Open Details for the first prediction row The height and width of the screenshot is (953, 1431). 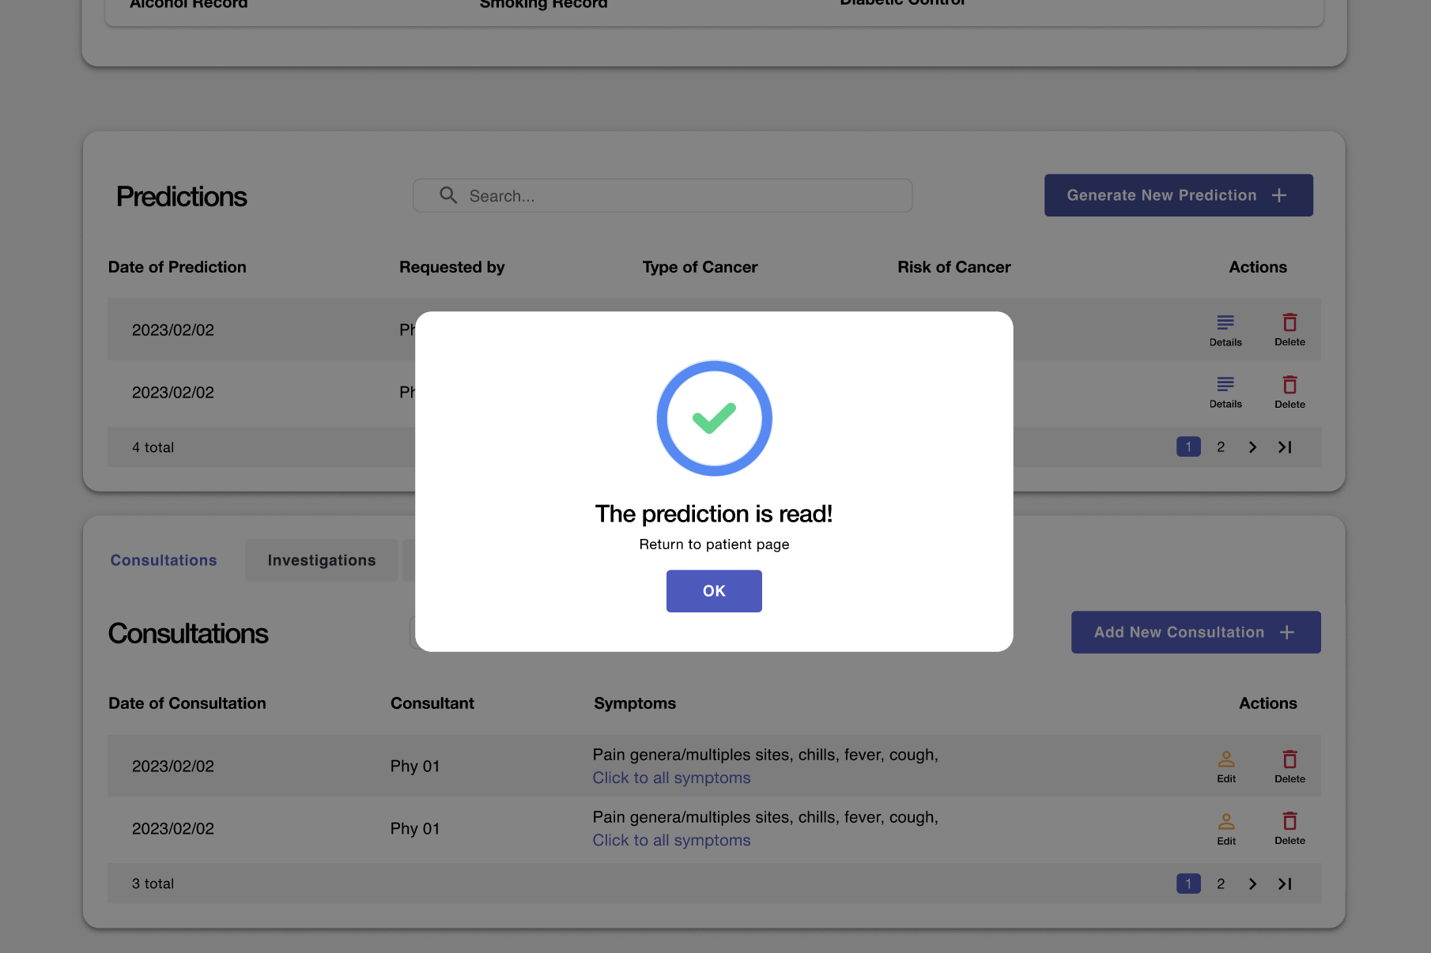(x=1225, y=330)
